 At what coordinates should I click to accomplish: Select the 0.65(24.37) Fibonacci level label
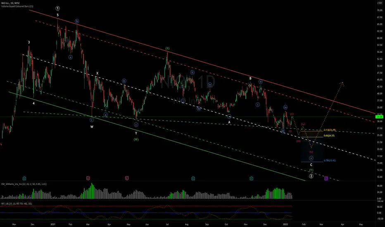[329, 136]
